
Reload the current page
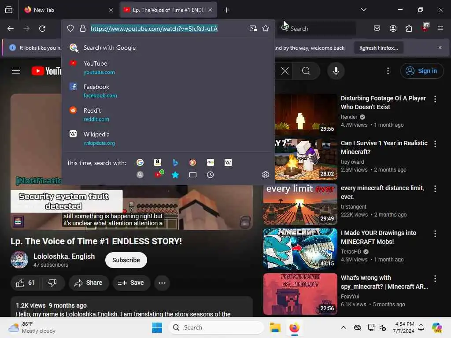[42, 29]
